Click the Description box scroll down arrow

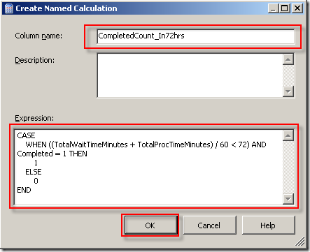click(288, 91)
